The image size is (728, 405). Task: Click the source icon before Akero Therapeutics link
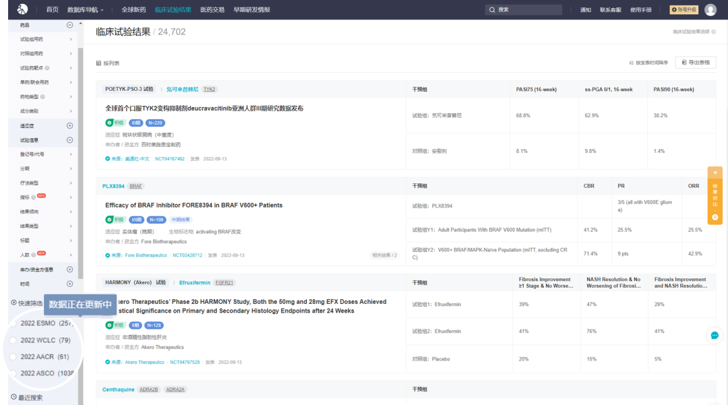pos(108,363)
